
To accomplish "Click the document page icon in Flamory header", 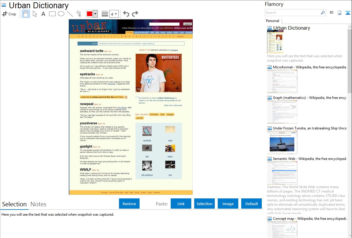I will [x=340, y=13].
